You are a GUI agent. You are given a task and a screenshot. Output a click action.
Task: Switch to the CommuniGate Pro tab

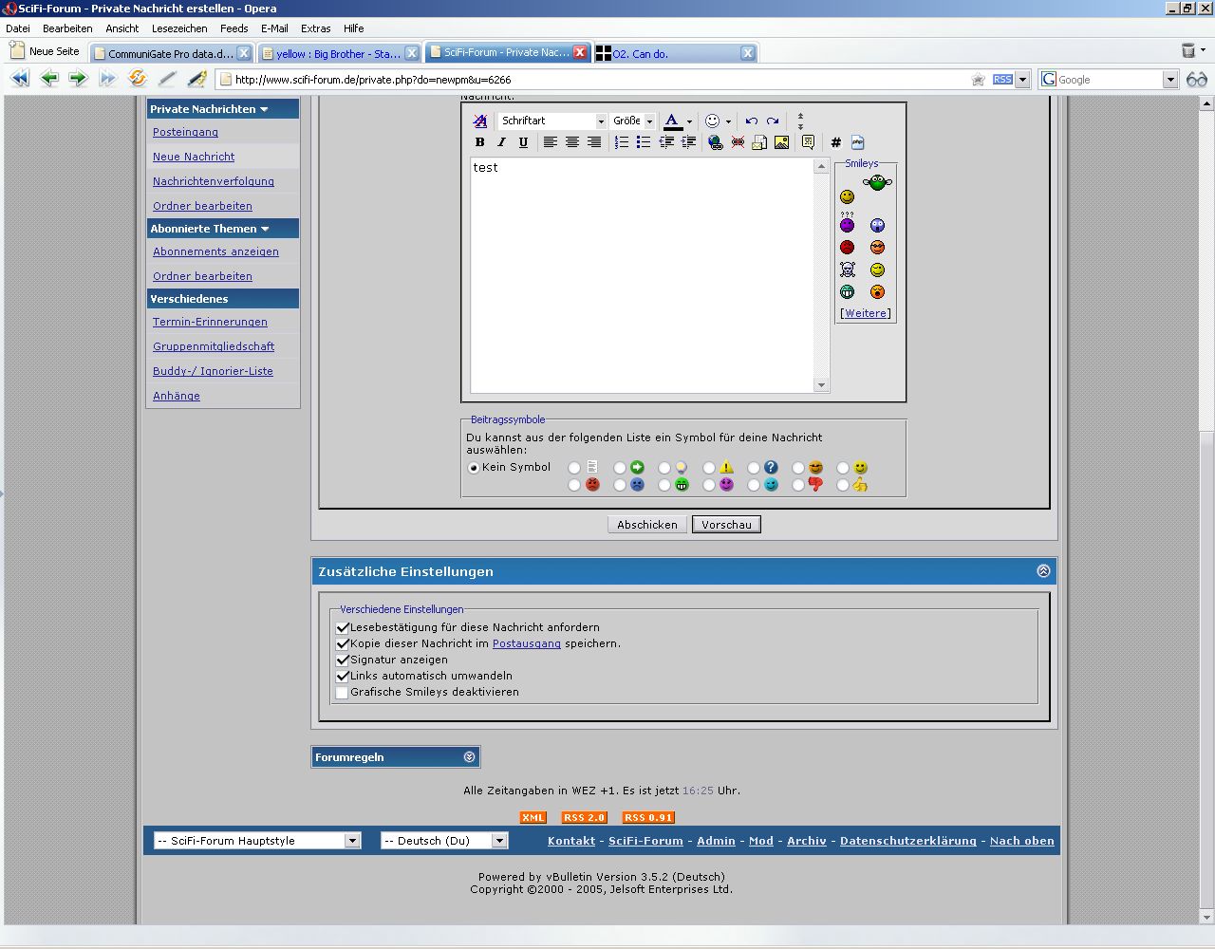click(x=171, y=53)
